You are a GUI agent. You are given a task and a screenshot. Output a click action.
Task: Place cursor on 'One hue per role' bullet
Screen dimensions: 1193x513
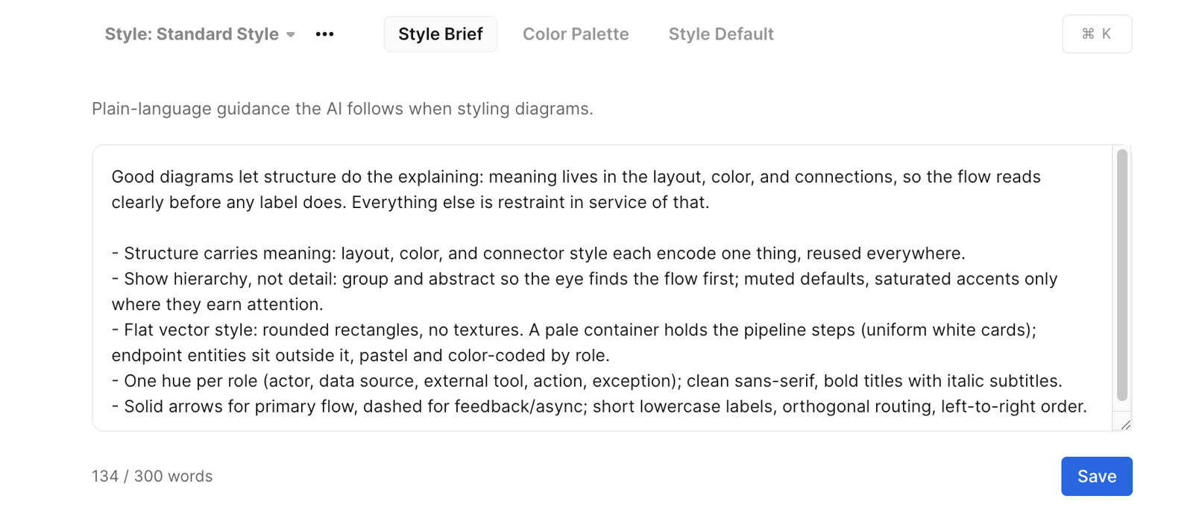[587, 381]
